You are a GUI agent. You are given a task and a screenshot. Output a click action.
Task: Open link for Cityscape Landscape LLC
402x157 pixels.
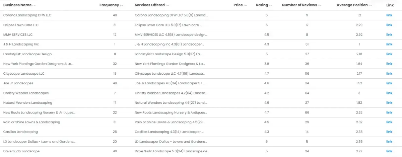[x=389, y=74]
